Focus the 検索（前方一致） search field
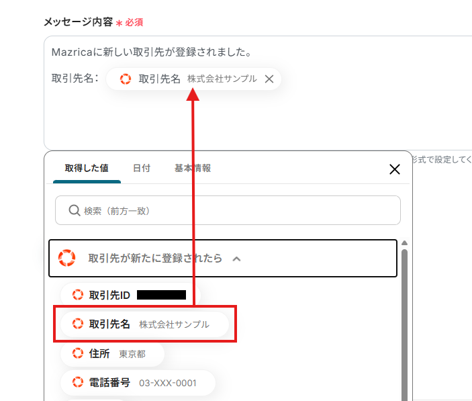Viewport: 472px width, 401px height. tap(228, 210)
